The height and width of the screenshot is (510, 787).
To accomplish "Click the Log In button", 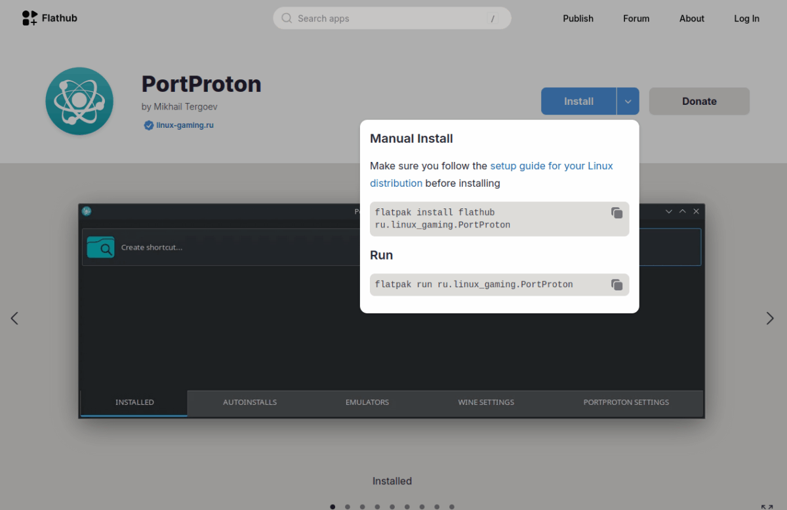I will coord(746,18).
